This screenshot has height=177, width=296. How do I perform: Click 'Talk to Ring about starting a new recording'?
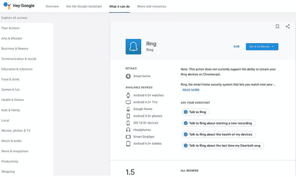click(x=219, y=123)
